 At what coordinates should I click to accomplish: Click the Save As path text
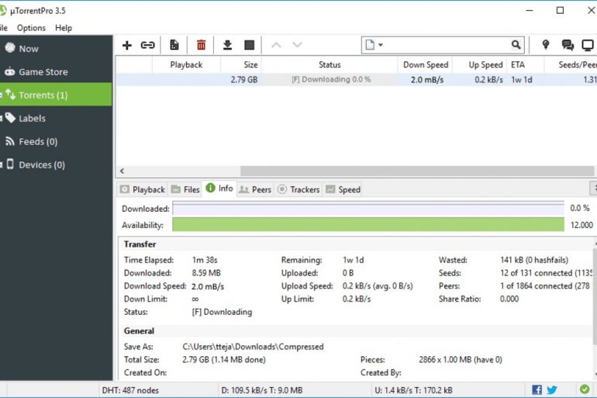[x=253, y=347]
